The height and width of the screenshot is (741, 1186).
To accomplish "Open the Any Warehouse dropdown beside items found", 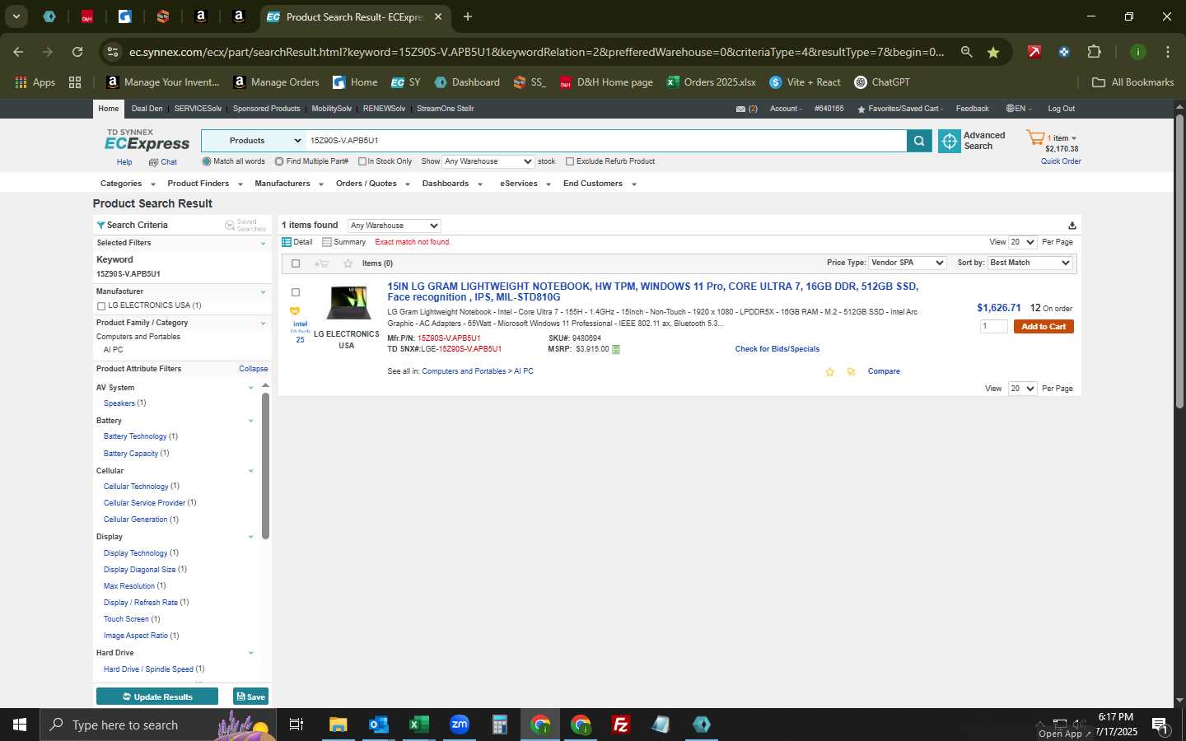I will (x=394, y=226).
